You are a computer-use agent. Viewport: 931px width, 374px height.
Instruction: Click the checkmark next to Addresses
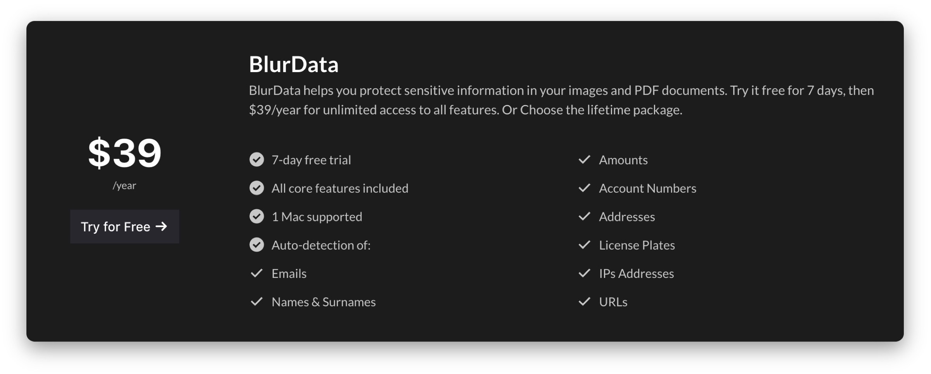coord(584,216)
